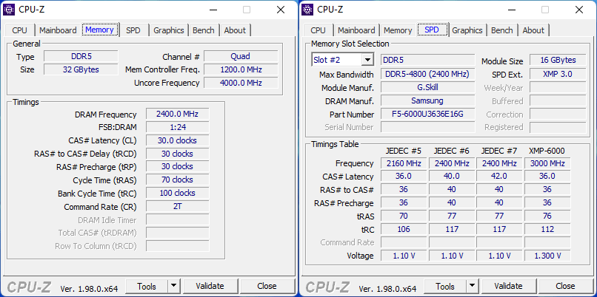Click the Close button in left window
Viewport: 597px width, 297px height.
pyautogui.click(x=267, y=286)
